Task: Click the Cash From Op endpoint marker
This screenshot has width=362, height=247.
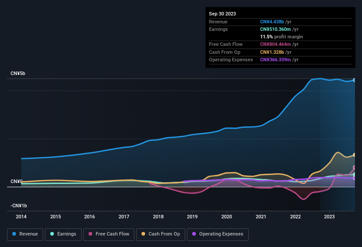Action: pyautogui.click(x=355, y=155)
